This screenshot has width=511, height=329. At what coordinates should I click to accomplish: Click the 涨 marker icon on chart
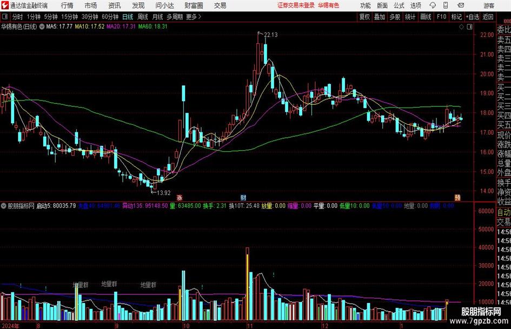point(180,197)
